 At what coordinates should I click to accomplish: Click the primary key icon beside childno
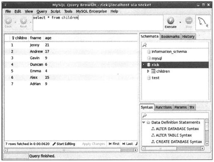coord(13,38)
